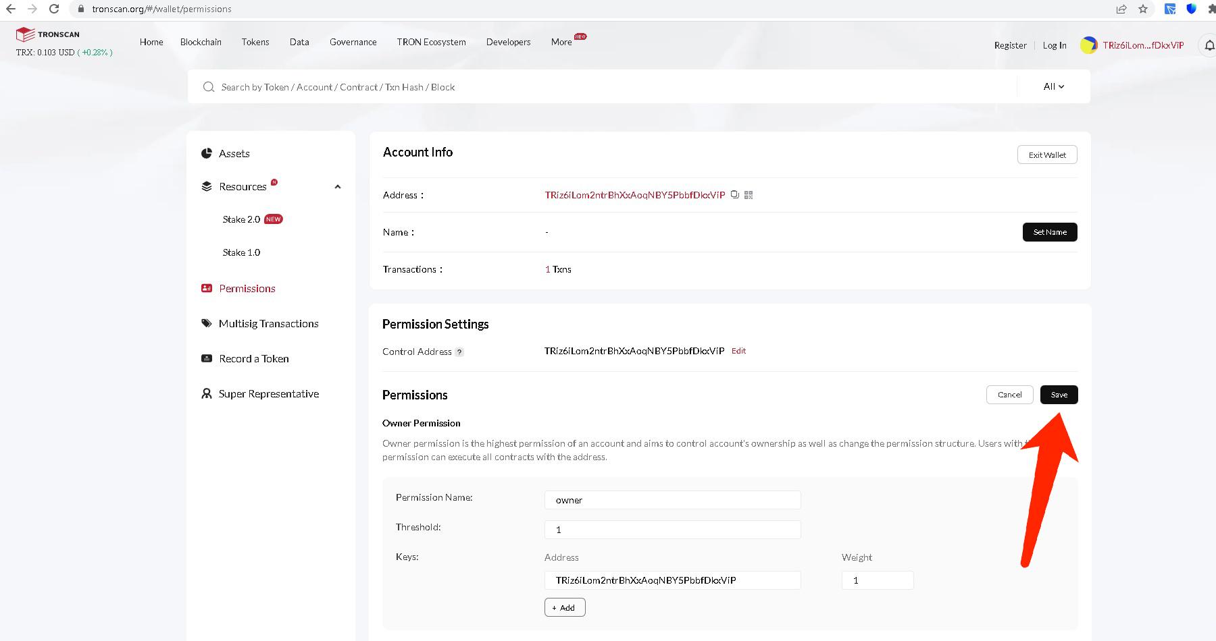
Task: Click the wallet avatar icon
Action: 1088,45
